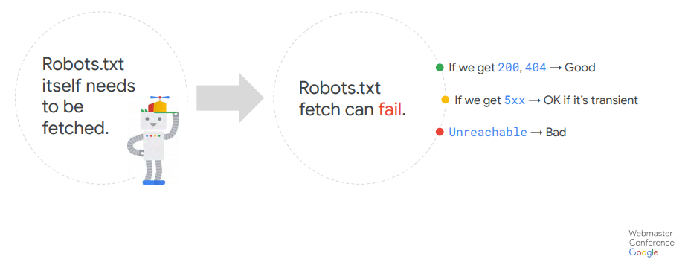Click the red word fail
Viewport: 688px width, 268px height.
click(x=390, y=109)
